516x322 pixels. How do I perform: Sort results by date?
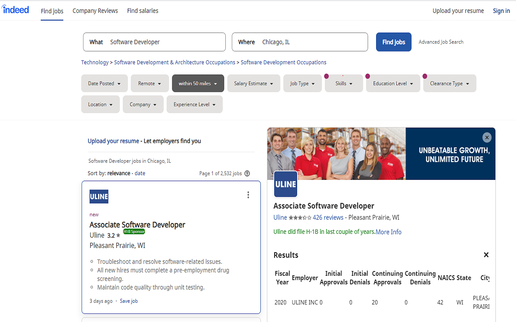tap(140, 173)
